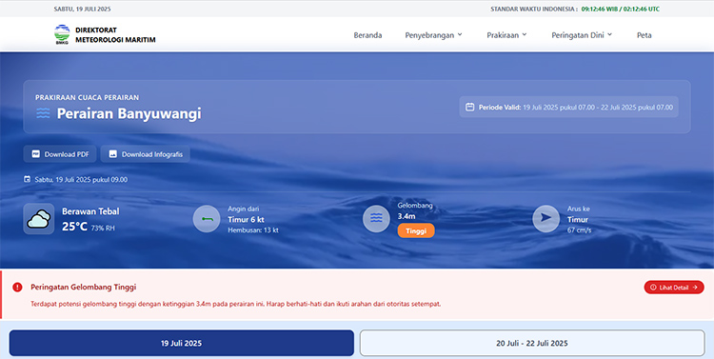Select the 19 Juli 2025 tab
This screenshot has width=714, height=359.
[181, 343]
